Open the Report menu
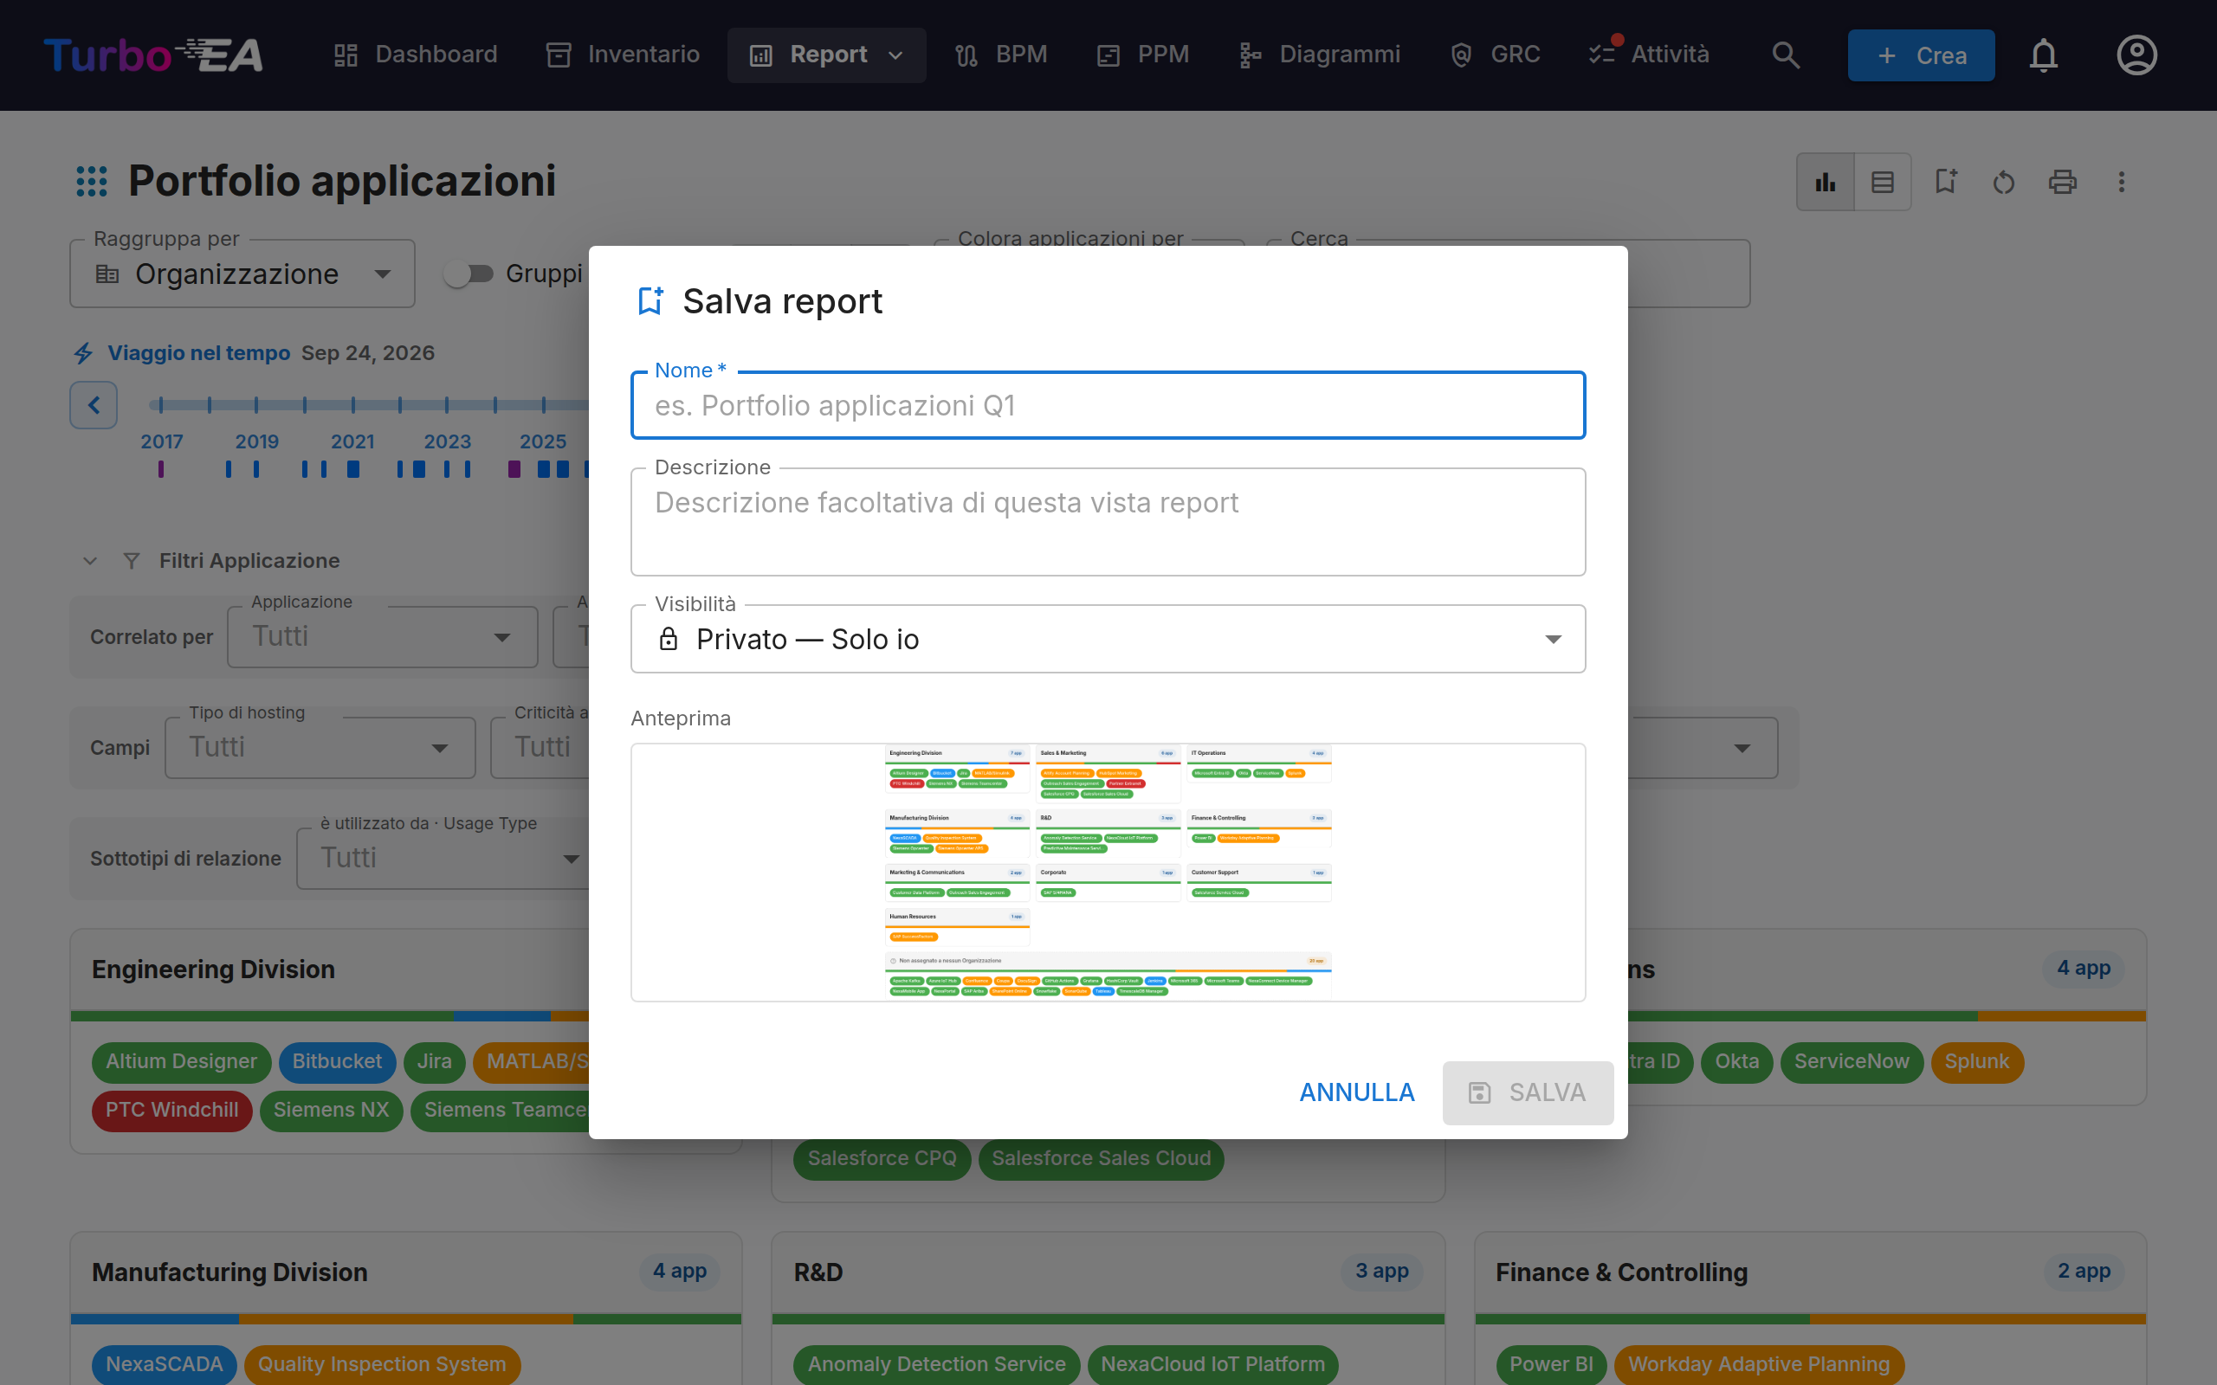Viewport: 2217px width, 1385px height. pos(826,55)
